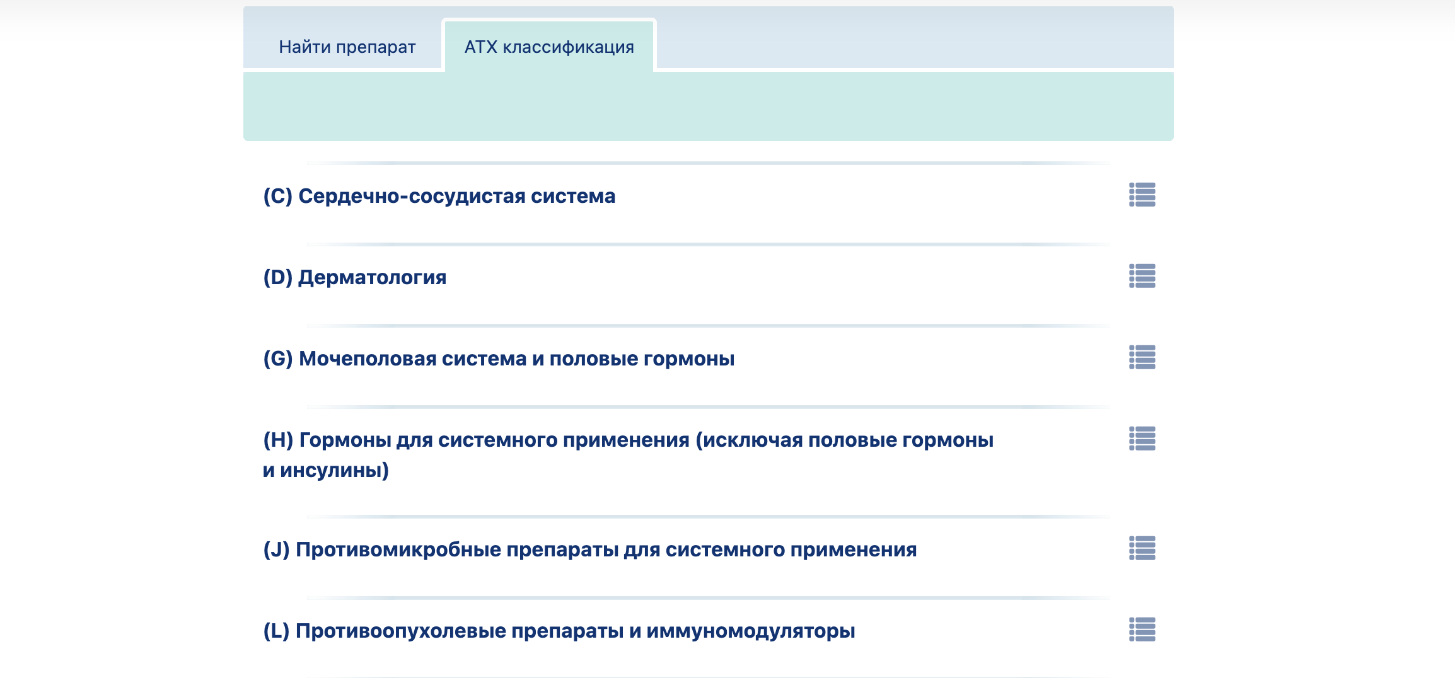Image resolution: width=1455 pixels, height=678 pixels.
Task: Click the (C) letter code prefix
Action: point(277,196)
